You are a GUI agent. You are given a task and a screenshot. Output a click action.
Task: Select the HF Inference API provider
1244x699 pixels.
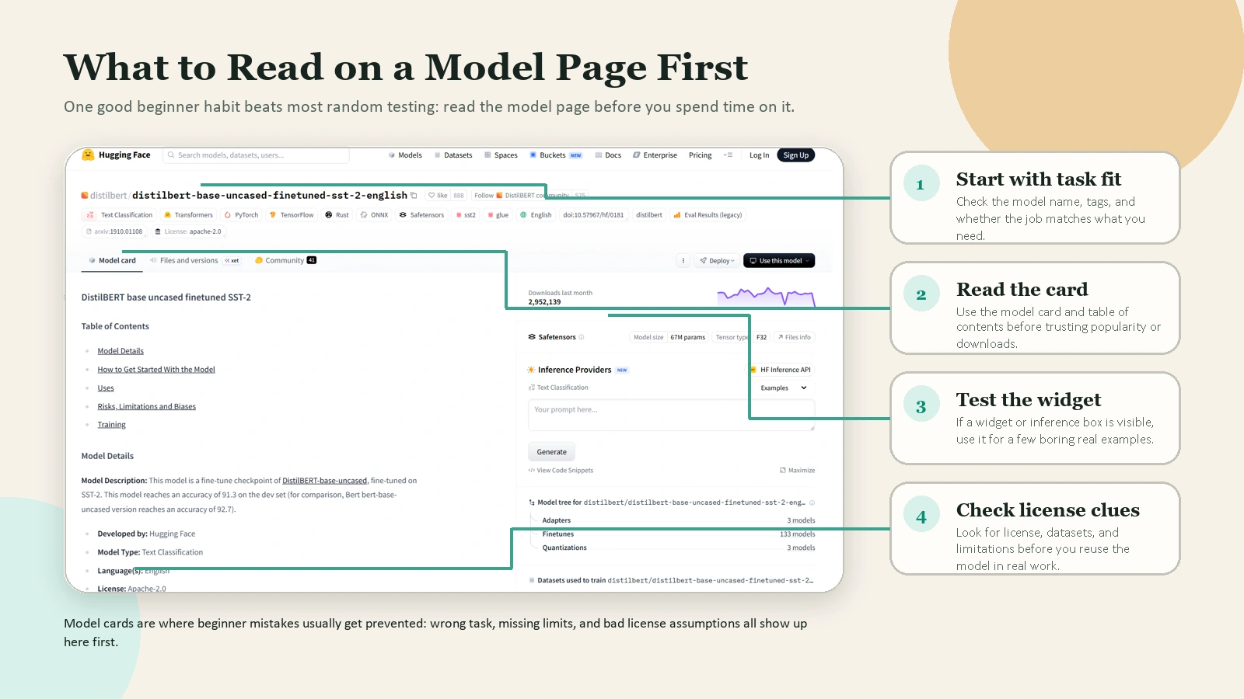tap(781, 370)
